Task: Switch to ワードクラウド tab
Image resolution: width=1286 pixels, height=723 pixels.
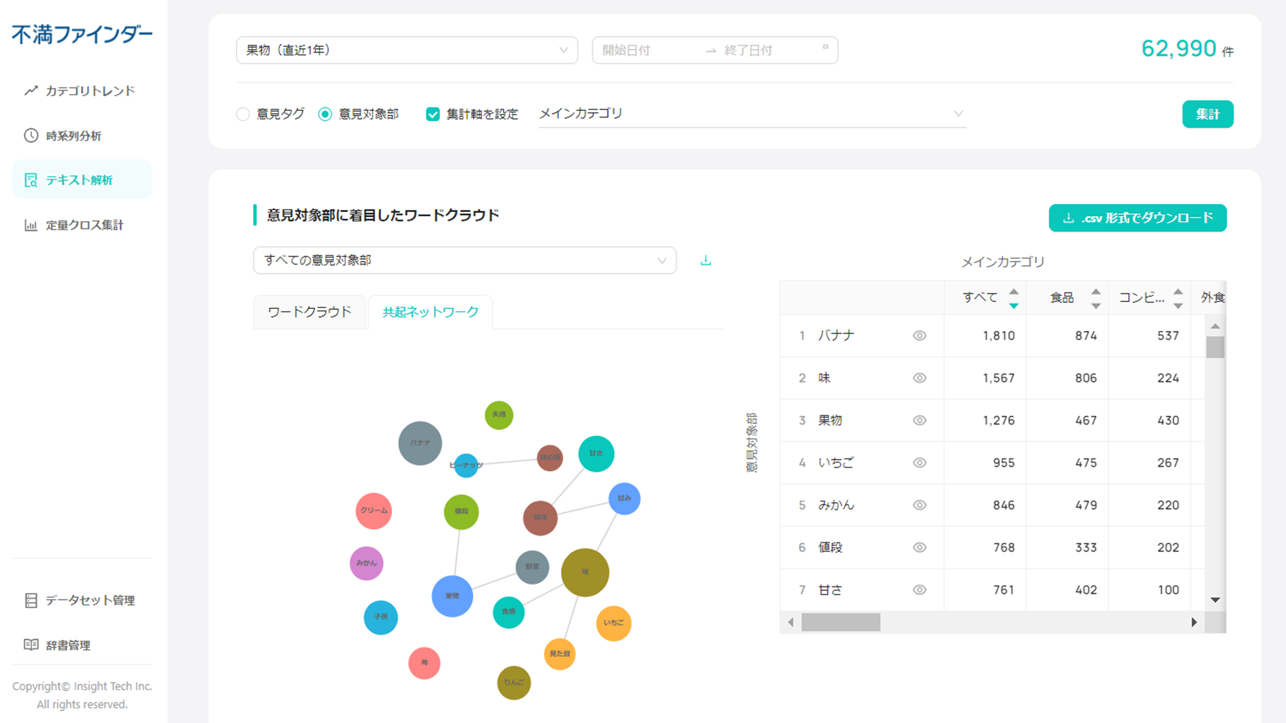Action: tap(310, 312)
